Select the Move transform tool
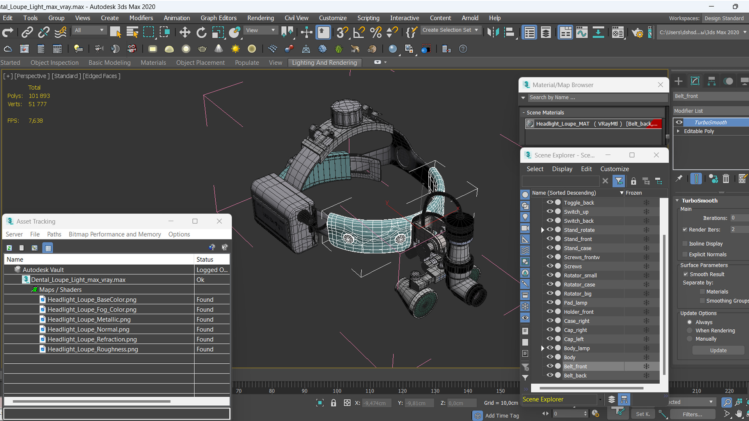749x421 pixels. (185, 32)
